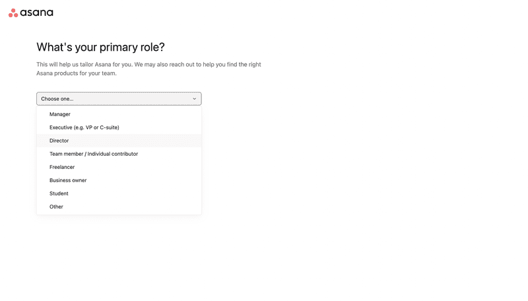Click the 'What's your primary role?' heading
The width and height of the screenshot is (528, 301).
pos(100,47)
